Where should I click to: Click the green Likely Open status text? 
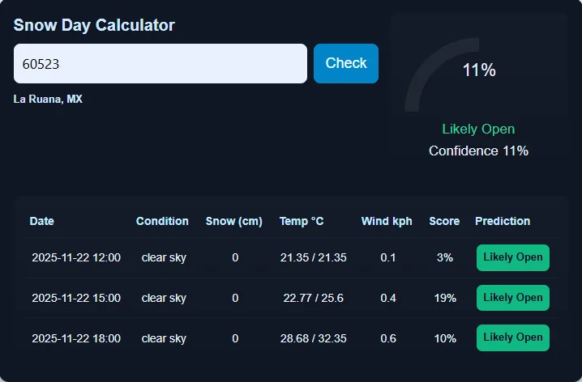(x=478, y=129)
